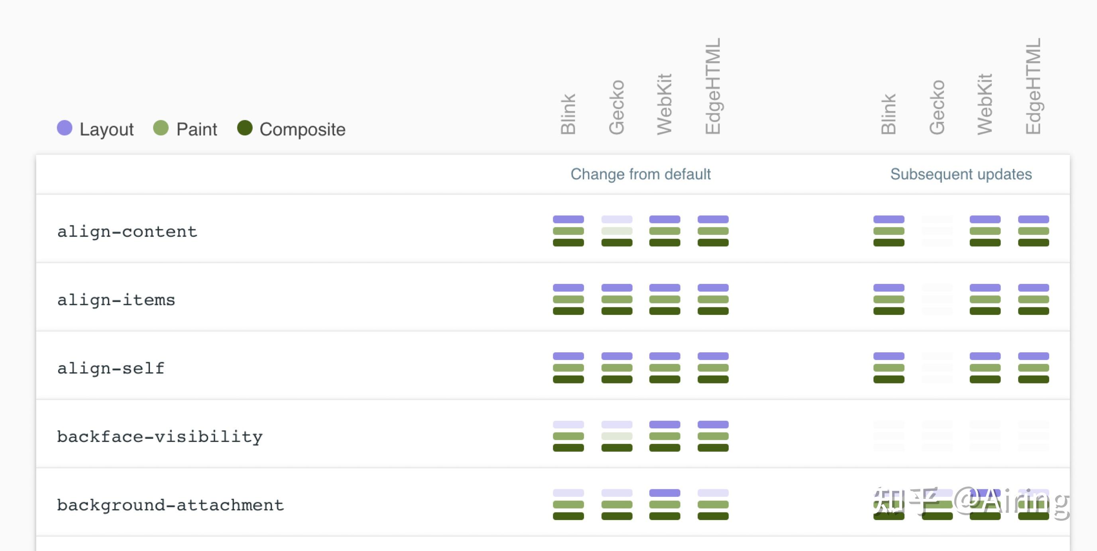Viewport: 1097px width, 551px height.
Task: Open the align-self property entry
Action: (111, 368)
